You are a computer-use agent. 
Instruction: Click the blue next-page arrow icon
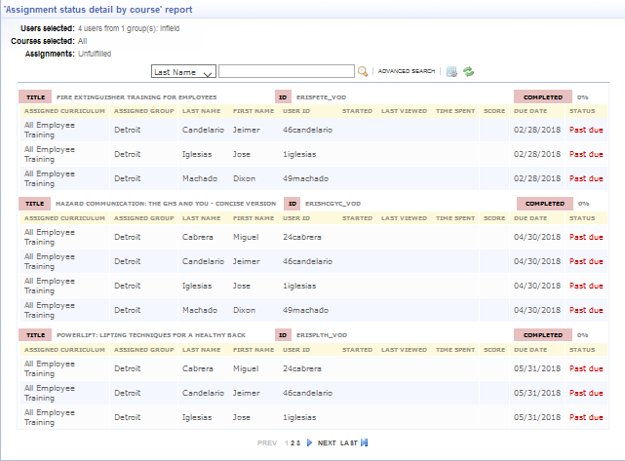pos(310,442)
